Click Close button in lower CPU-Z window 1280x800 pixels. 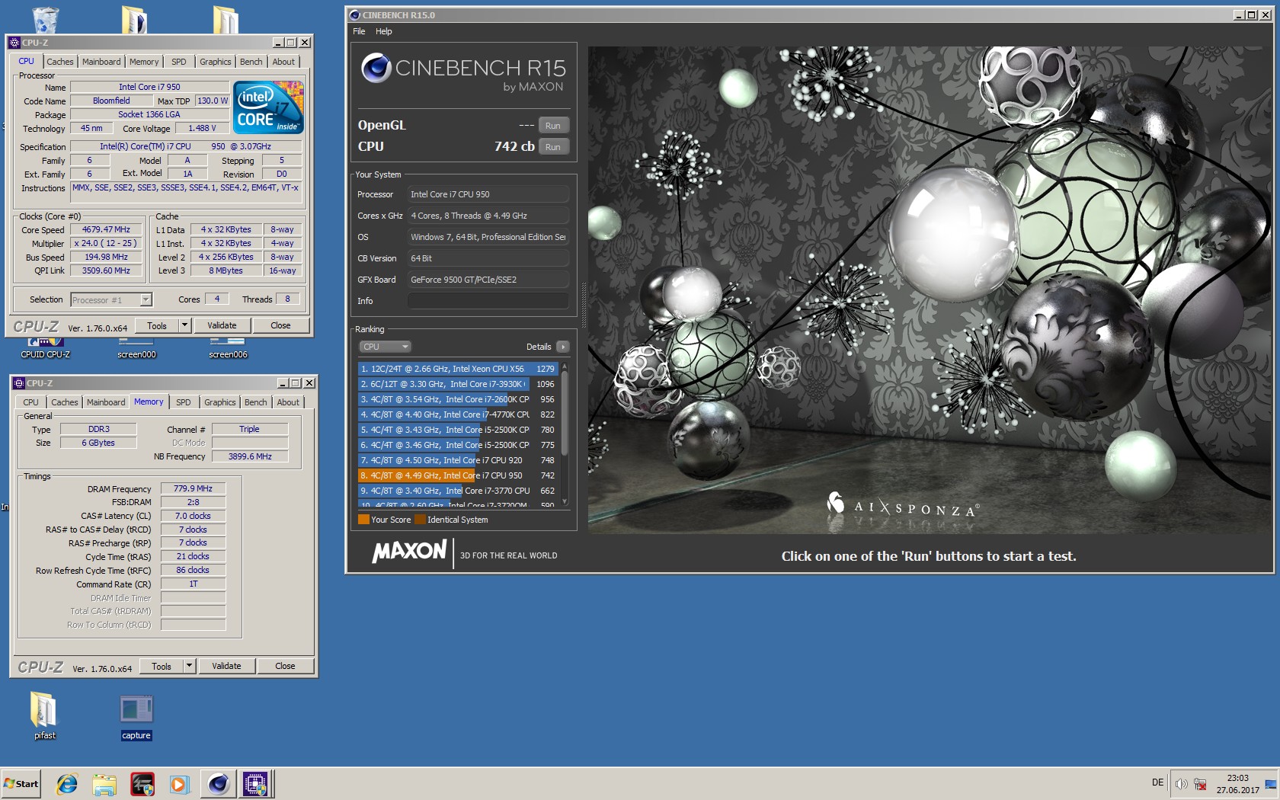285,666
